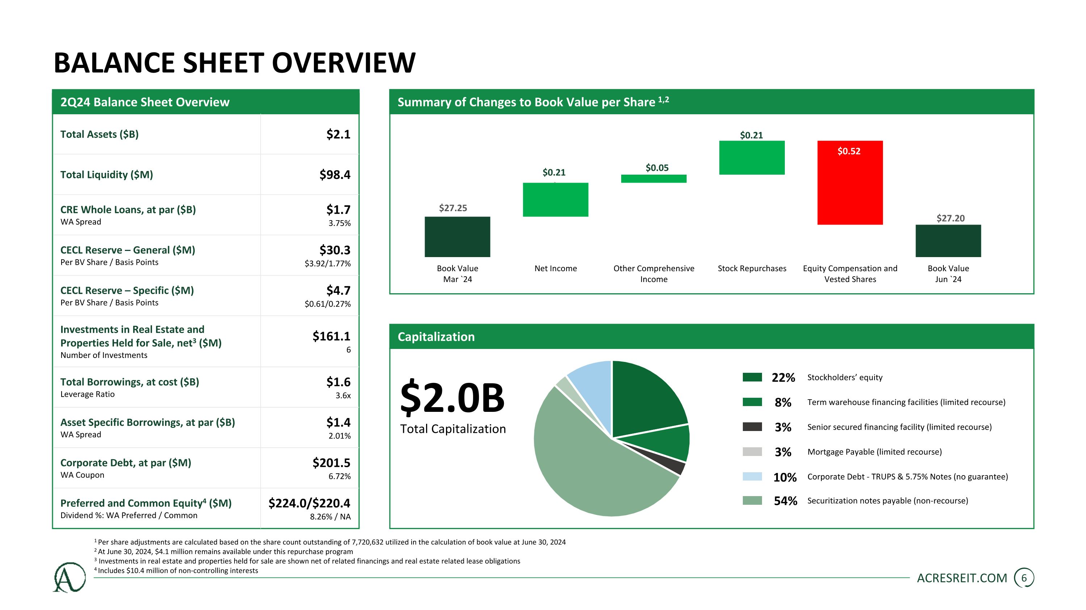Click the Book Value Jun '24 bar

(x=948, y=241)
